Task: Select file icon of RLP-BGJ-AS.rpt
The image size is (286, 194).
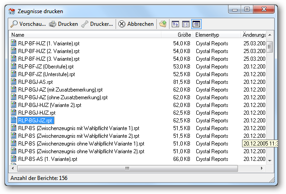Action: 14,82
